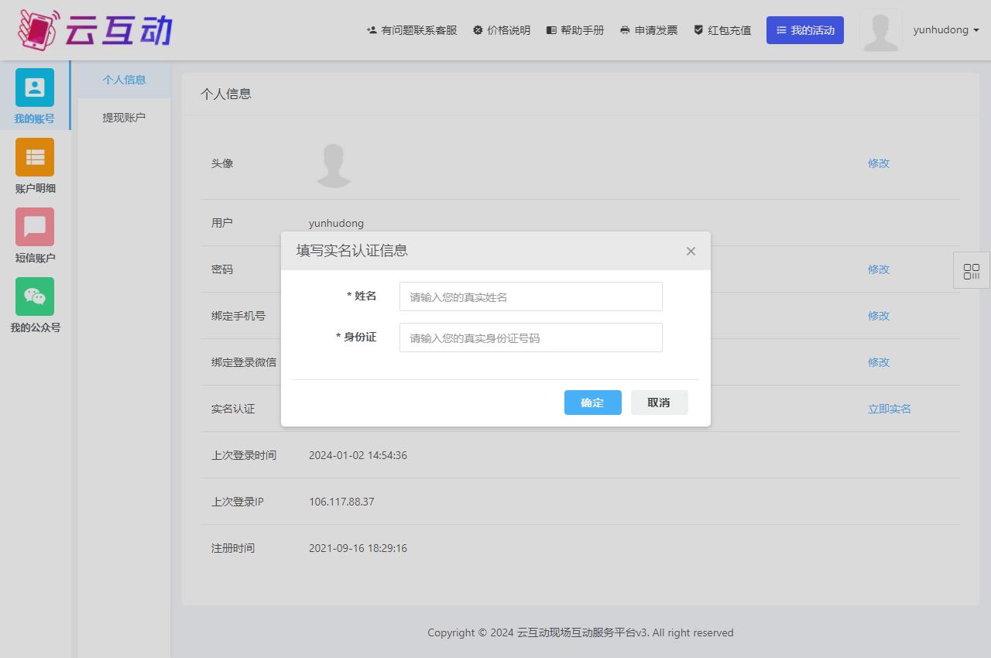Open My Account sidebar icon
991x658 pixels.
pyautogui.click(x=35, y=87)
